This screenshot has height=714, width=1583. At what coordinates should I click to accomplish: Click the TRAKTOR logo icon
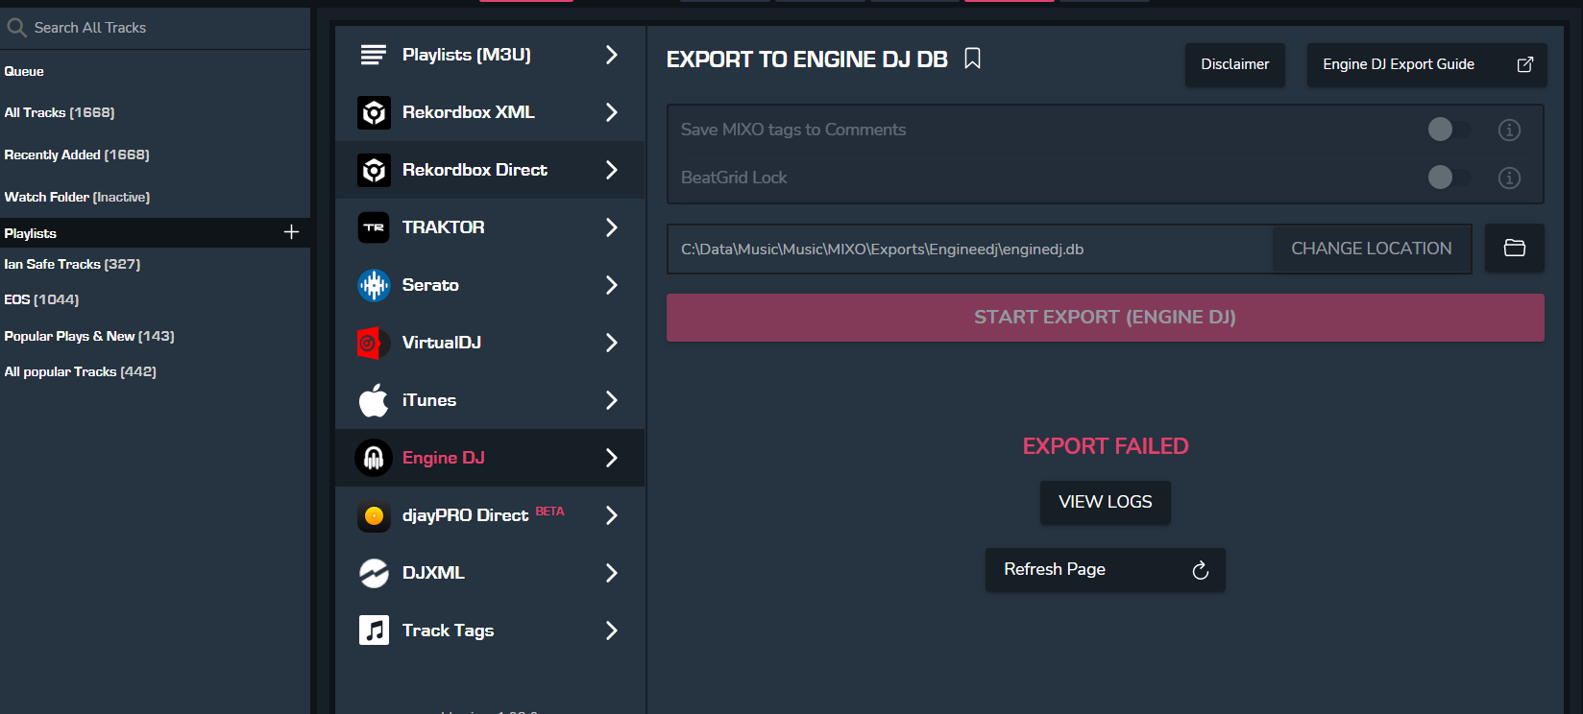point(374,227)
